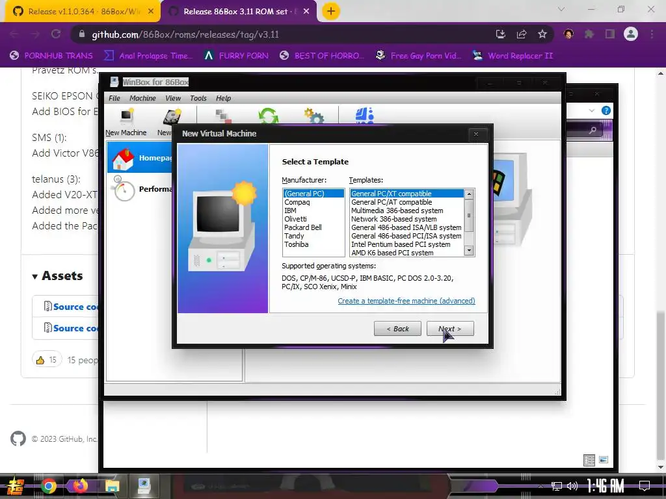The height and width of the screenshot is (499, 666).
Task: Reload the GitHub page
Action: click(56, 34)
